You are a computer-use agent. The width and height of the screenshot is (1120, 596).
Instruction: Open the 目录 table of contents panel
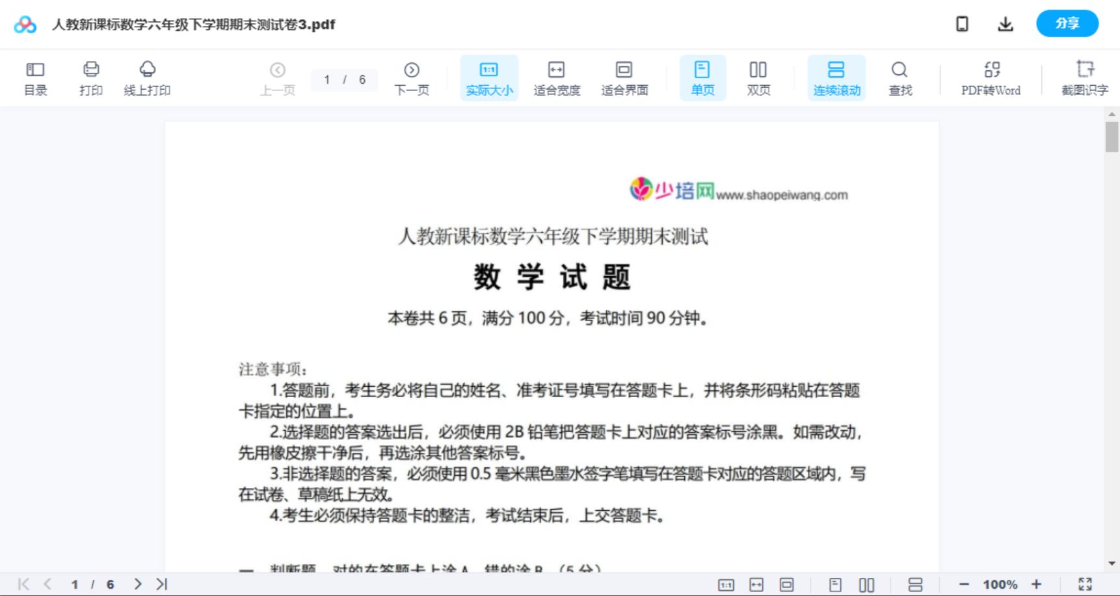(x=35, y=77)
